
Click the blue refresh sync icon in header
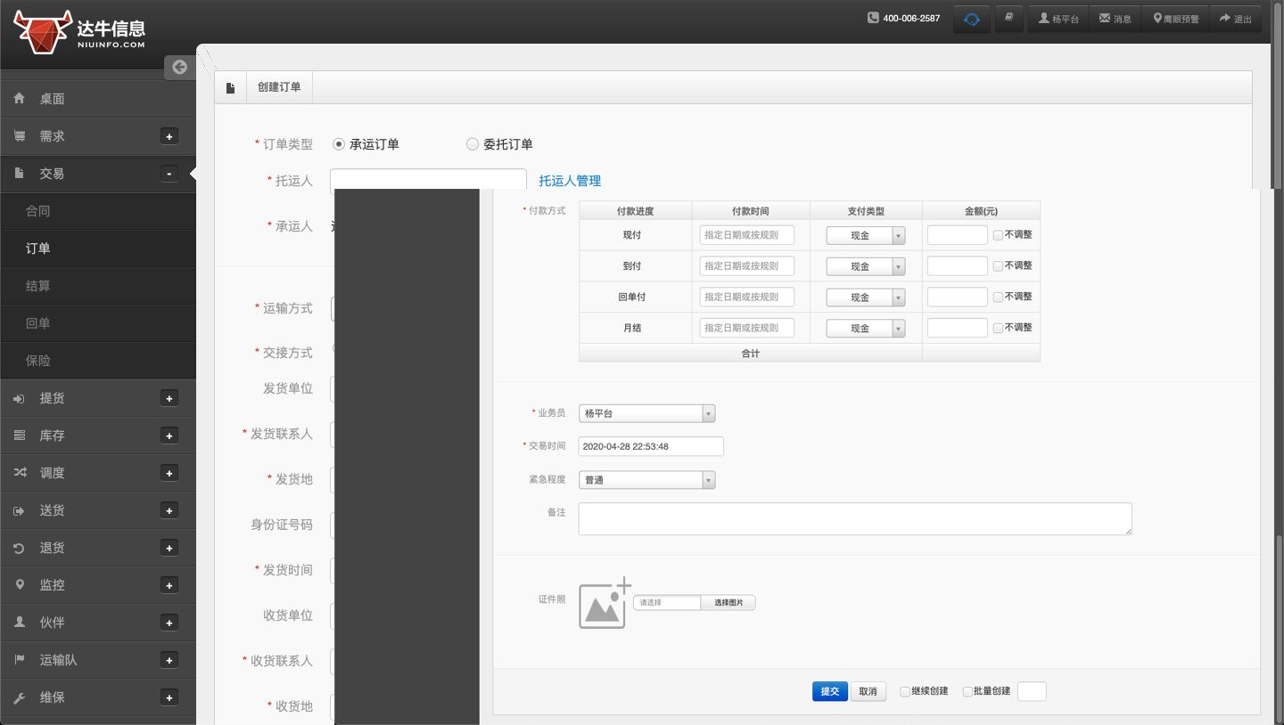[x=971, y=19]
